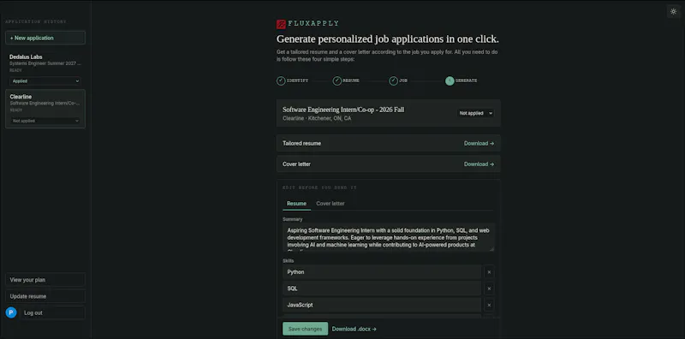
Task: Click the Application History heading
Action: (x=36, y=21)
